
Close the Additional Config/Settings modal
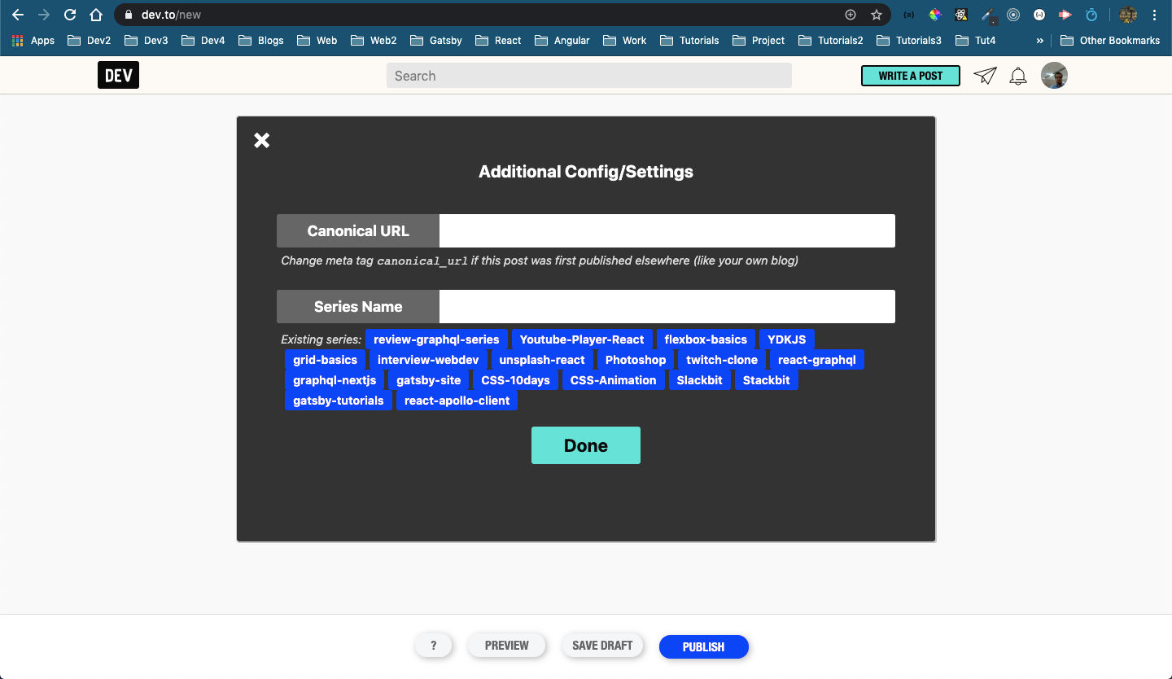point(261,140)
